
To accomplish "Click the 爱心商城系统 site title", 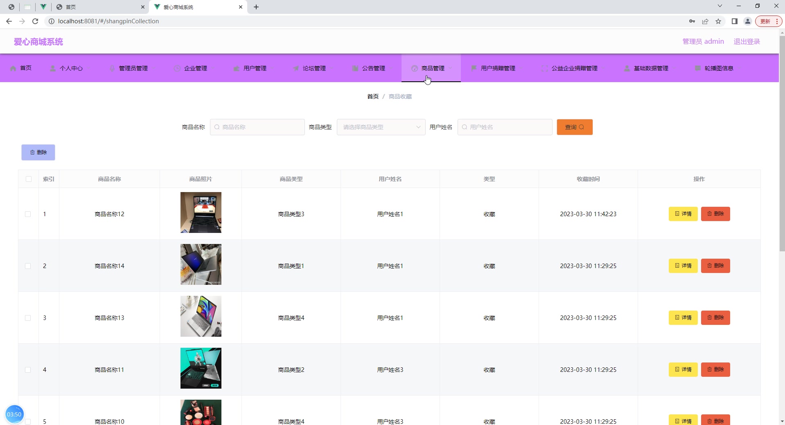I will pos(38,42).
